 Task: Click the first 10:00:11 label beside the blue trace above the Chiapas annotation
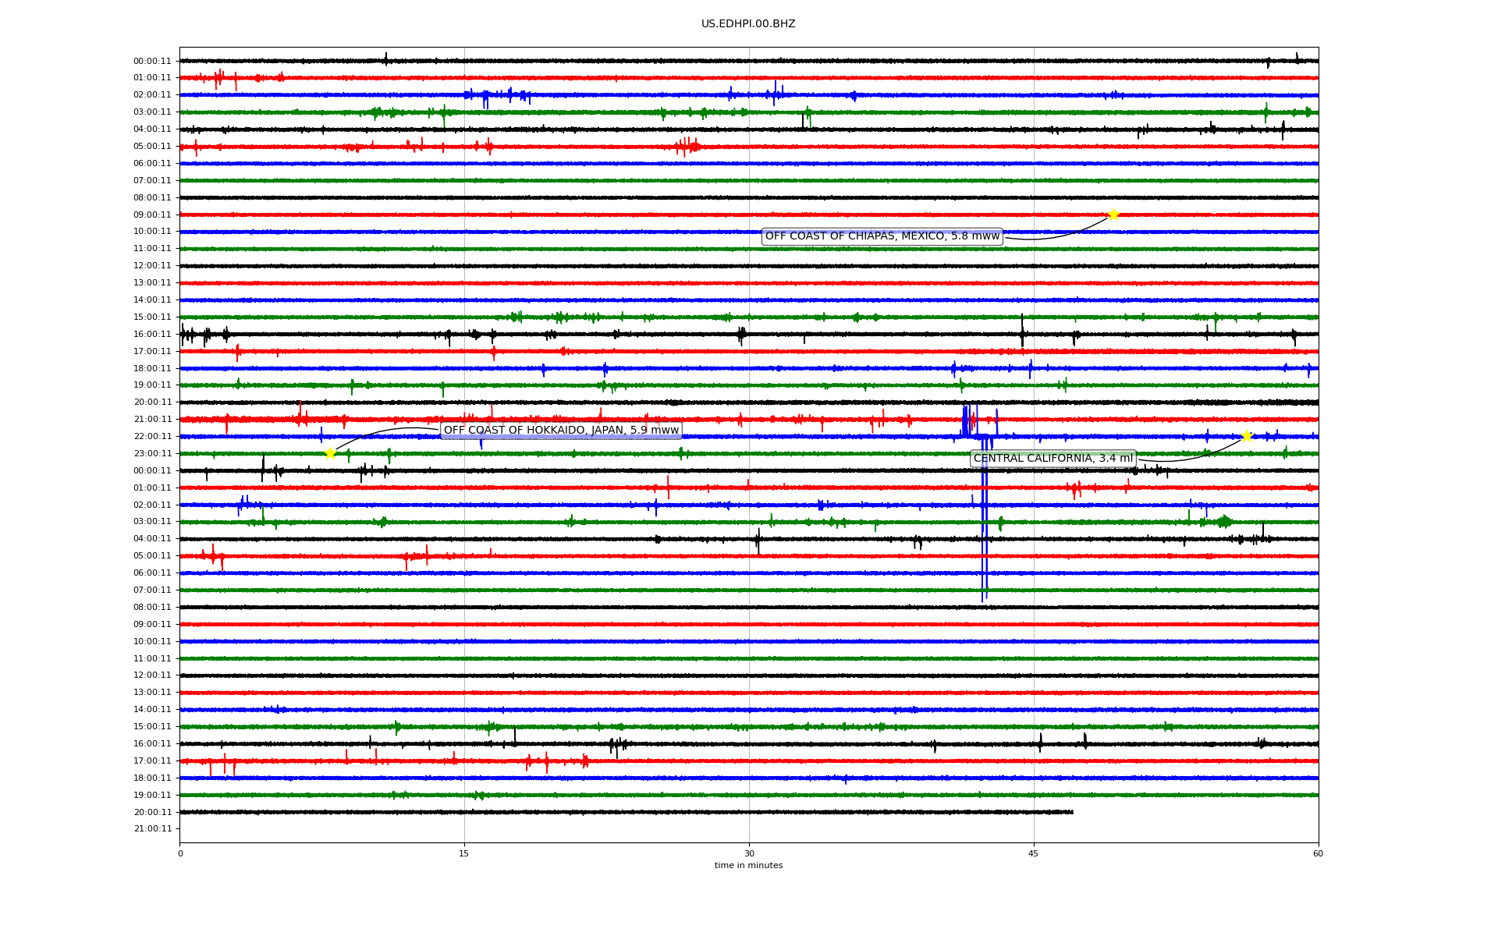pyautogui.click(x=152, y=232)
